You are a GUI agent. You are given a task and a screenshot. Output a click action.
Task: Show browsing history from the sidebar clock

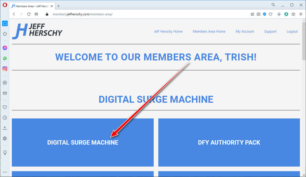pos(5,118)
